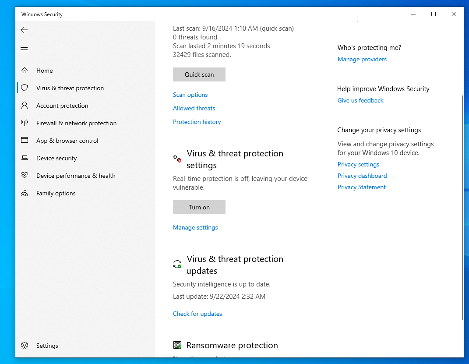Screen dimensions: 469x364
Task: Open Scan options link
Action: 190,95
